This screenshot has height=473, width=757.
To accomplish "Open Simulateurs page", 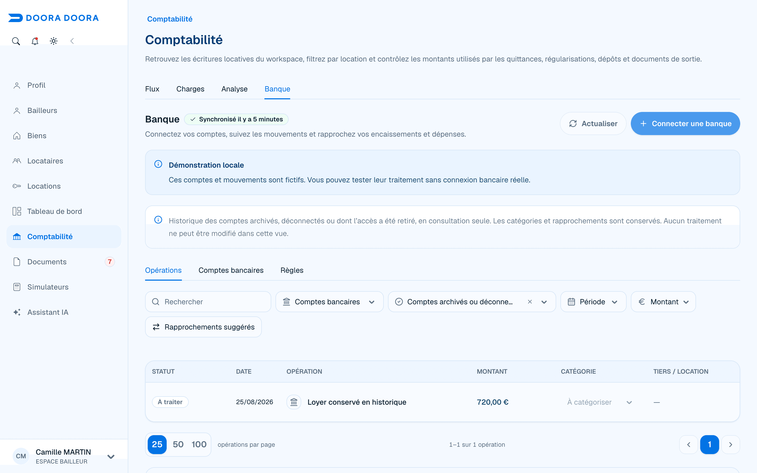I will [x=64, y=287].
